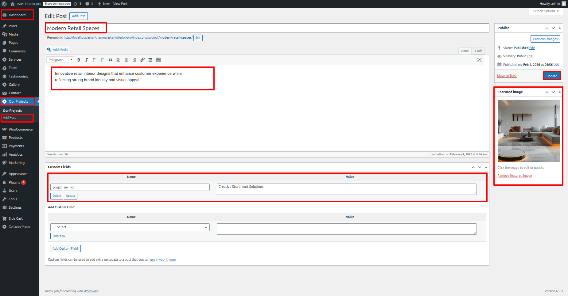This screenshot has width=568, height=296.
Task: Toggle italic formatting in the editor toolbar
Action: (87, 60)
